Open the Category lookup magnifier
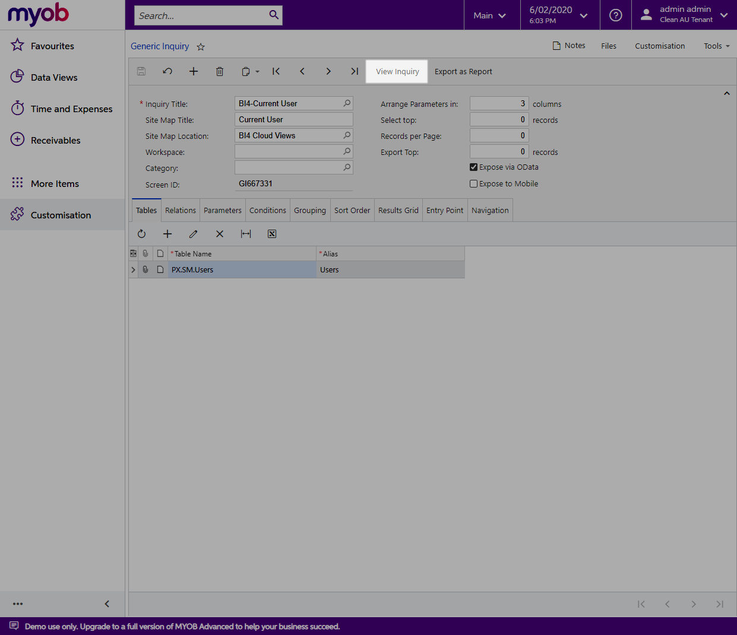Image resolution: width=737 pixels, height=635 pixels. click(347, 167)
